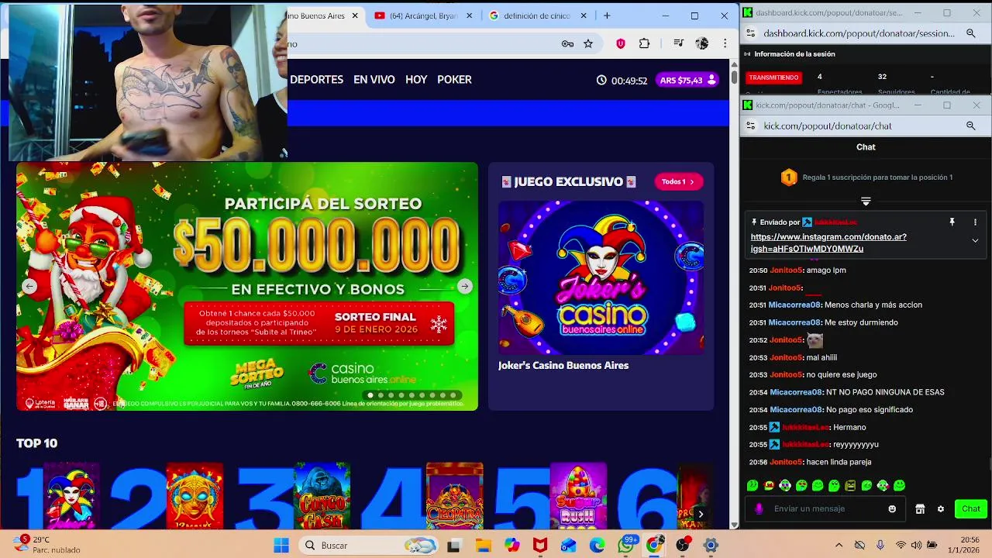Click zoom magnifier in dashboard session address bar
Screen dimensions: 992x558
click(970, 33)
